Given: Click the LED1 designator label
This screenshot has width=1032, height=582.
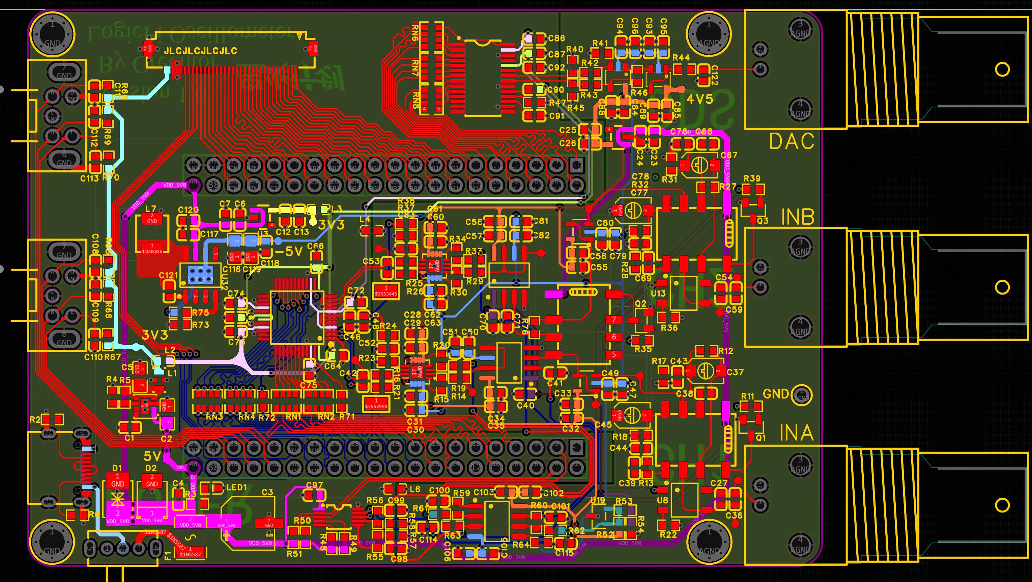Looking at the screenshot, I should [236, 488].
